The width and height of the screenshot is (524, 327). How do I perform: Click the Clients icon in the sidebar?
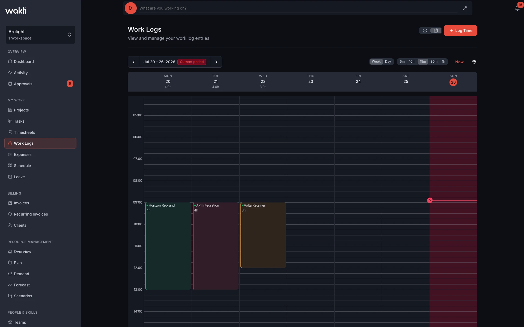tap(10, 225)
